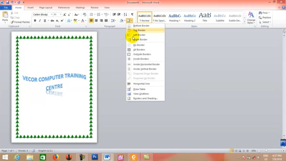Click the Grow Font icon

65,15
